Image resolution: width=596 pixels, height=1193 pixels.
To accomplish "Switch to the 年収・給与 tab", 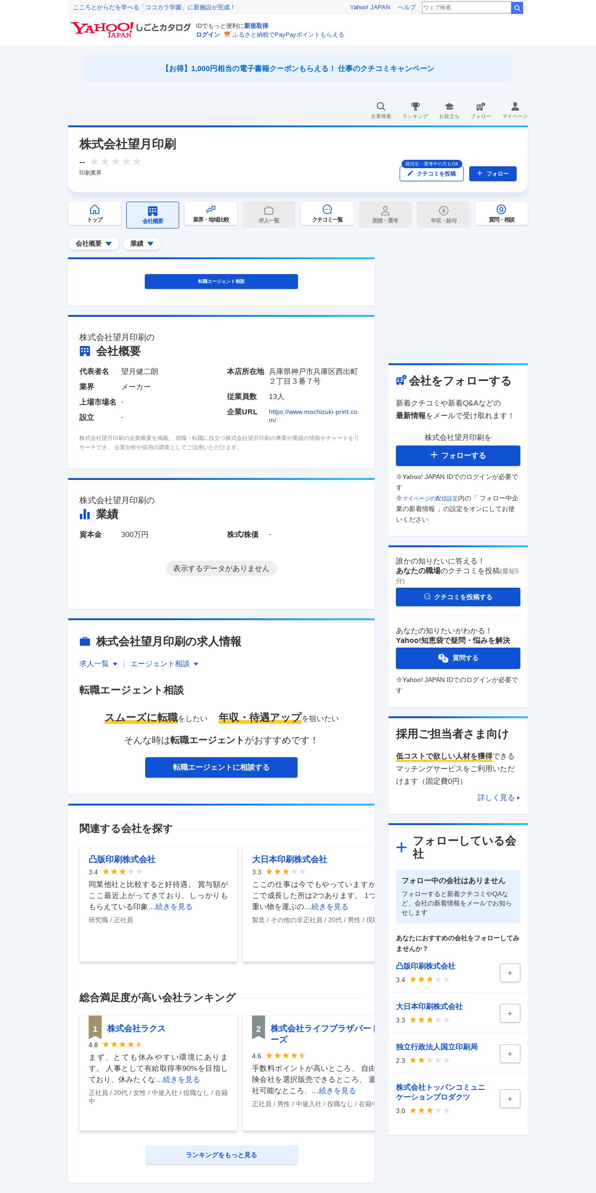I will tap(443, 214).
